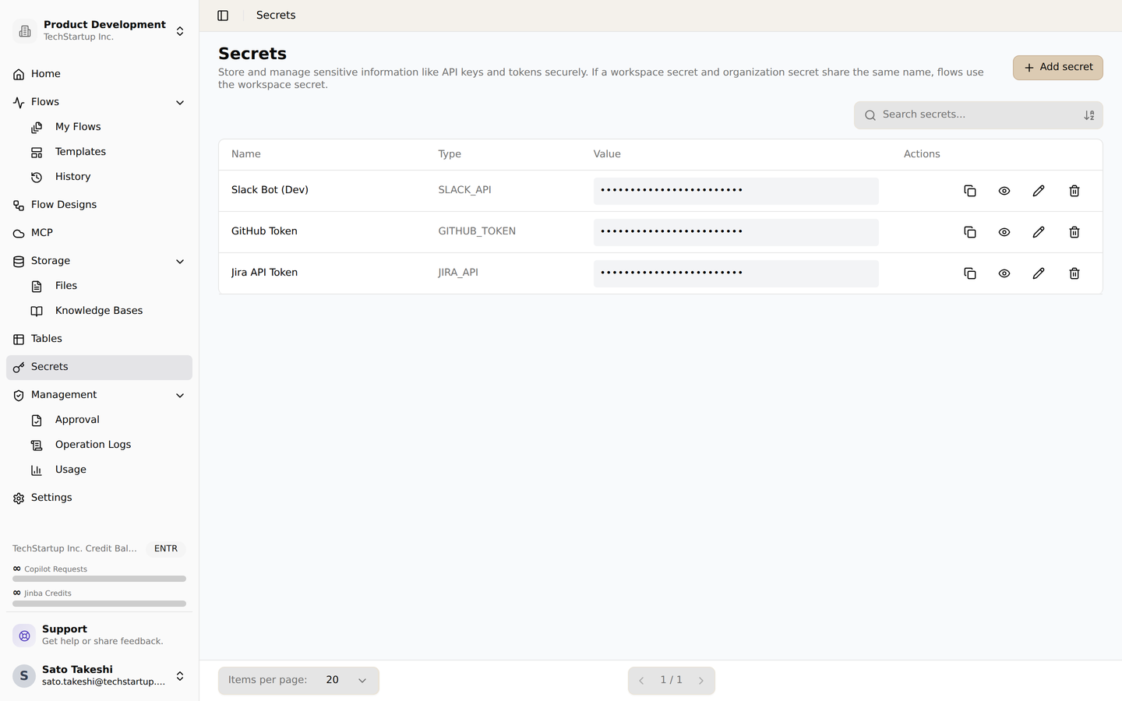Reveal the Slack Bot (Dev) value
This screenshot has height=701, width=1122.
click(1004, 191)
